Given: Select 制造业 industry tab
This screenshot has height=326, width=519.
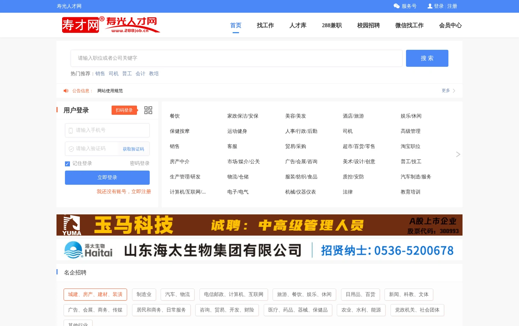Looking at the screenshot, I should (x=144, y=295).
